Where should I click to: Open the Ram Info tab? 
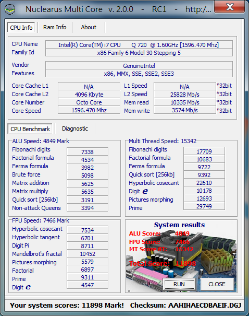pyautogui.click(x=55, y=27)
